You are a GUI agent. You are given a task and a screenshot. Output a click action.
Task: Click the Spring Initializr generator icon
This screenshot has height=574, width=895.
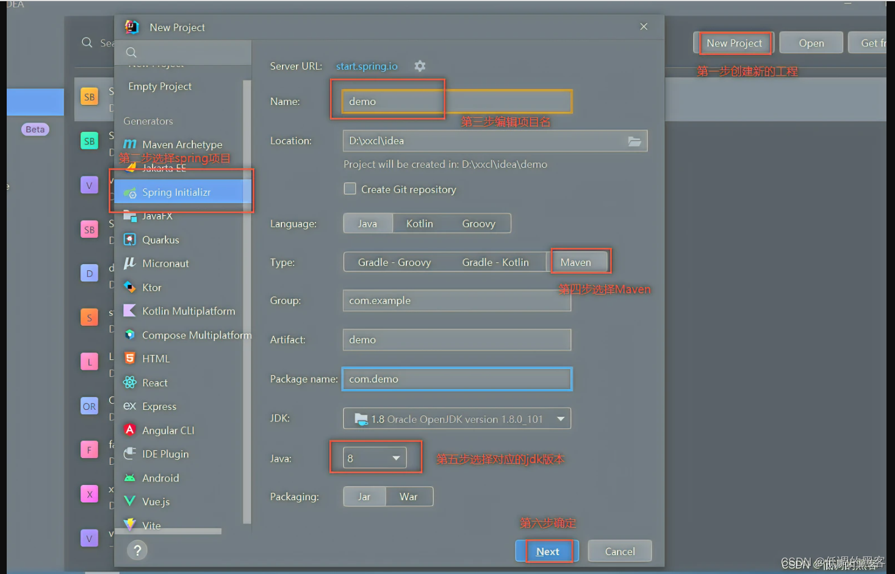pyautogui.click(x=130, y=193)
